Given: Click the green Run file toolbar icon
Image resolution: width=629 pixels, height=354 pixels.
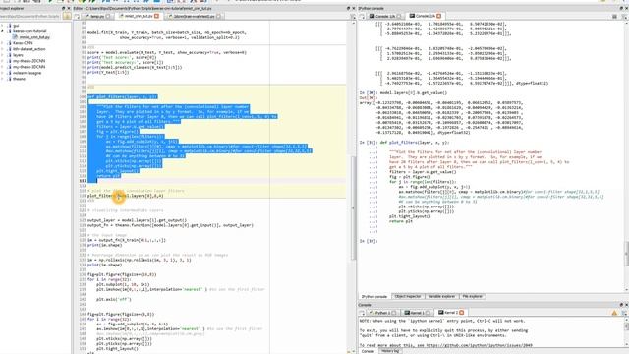Looking at the screenshot, I should [x=50, y=1].
